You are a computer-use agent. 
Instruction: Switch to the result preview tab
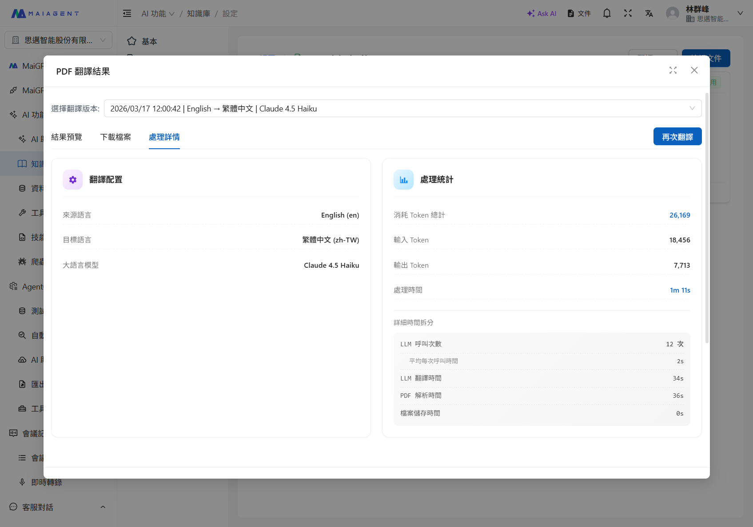67,137
